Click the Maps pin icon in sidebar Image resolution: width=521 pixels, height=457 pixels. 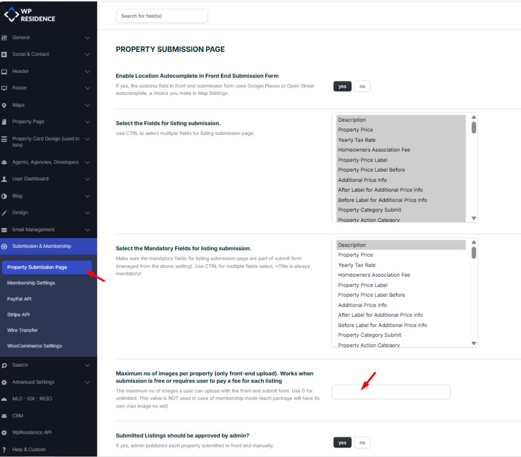click(x=4, y=105)
